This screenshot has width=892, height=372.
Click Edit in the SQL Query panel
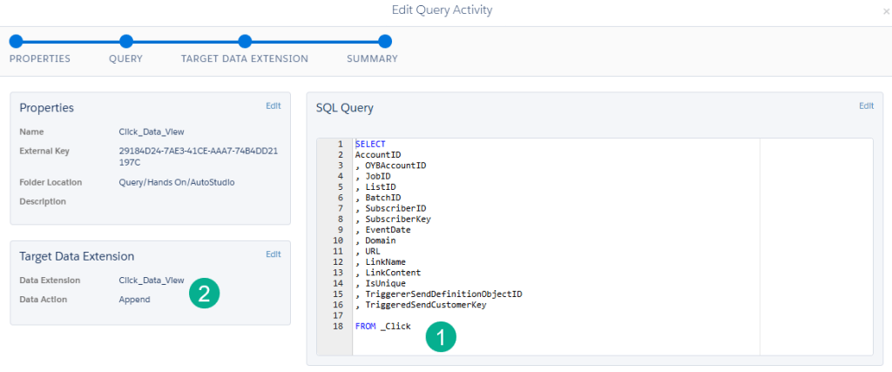pos(866,105)
